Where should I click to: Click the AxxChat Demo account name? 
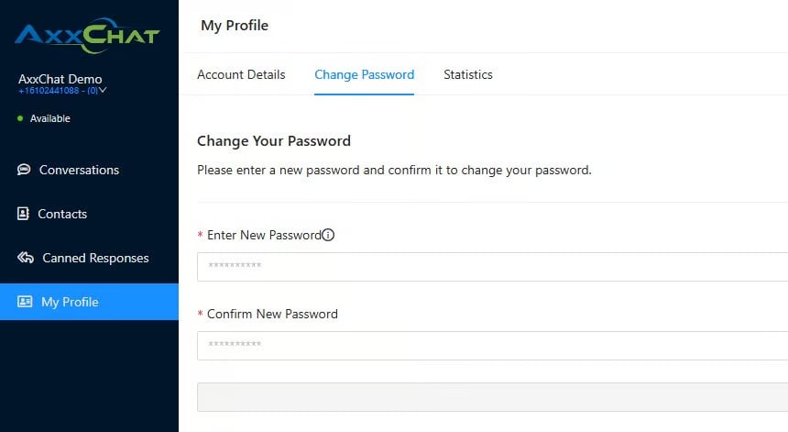click(x=60, y=79)
